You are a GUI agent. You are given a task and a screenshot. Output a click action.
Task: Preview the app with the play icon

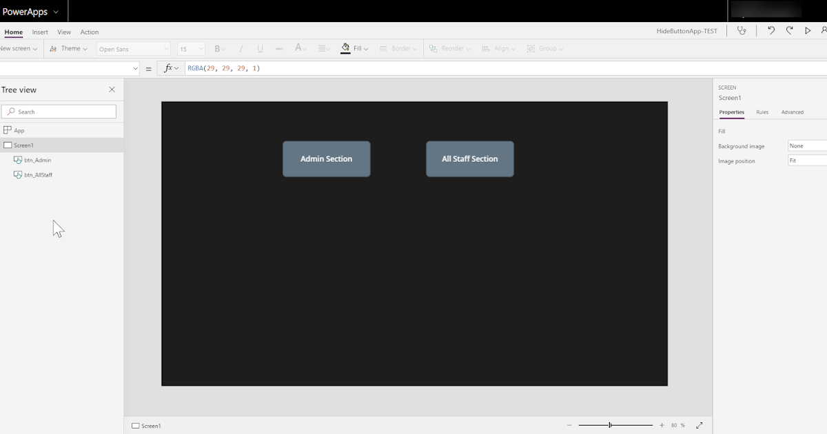pos(807,30)
